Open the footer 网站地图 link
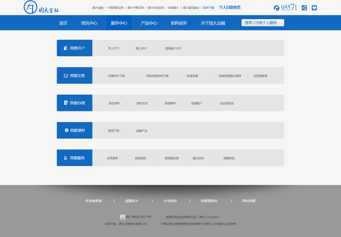 249,201
